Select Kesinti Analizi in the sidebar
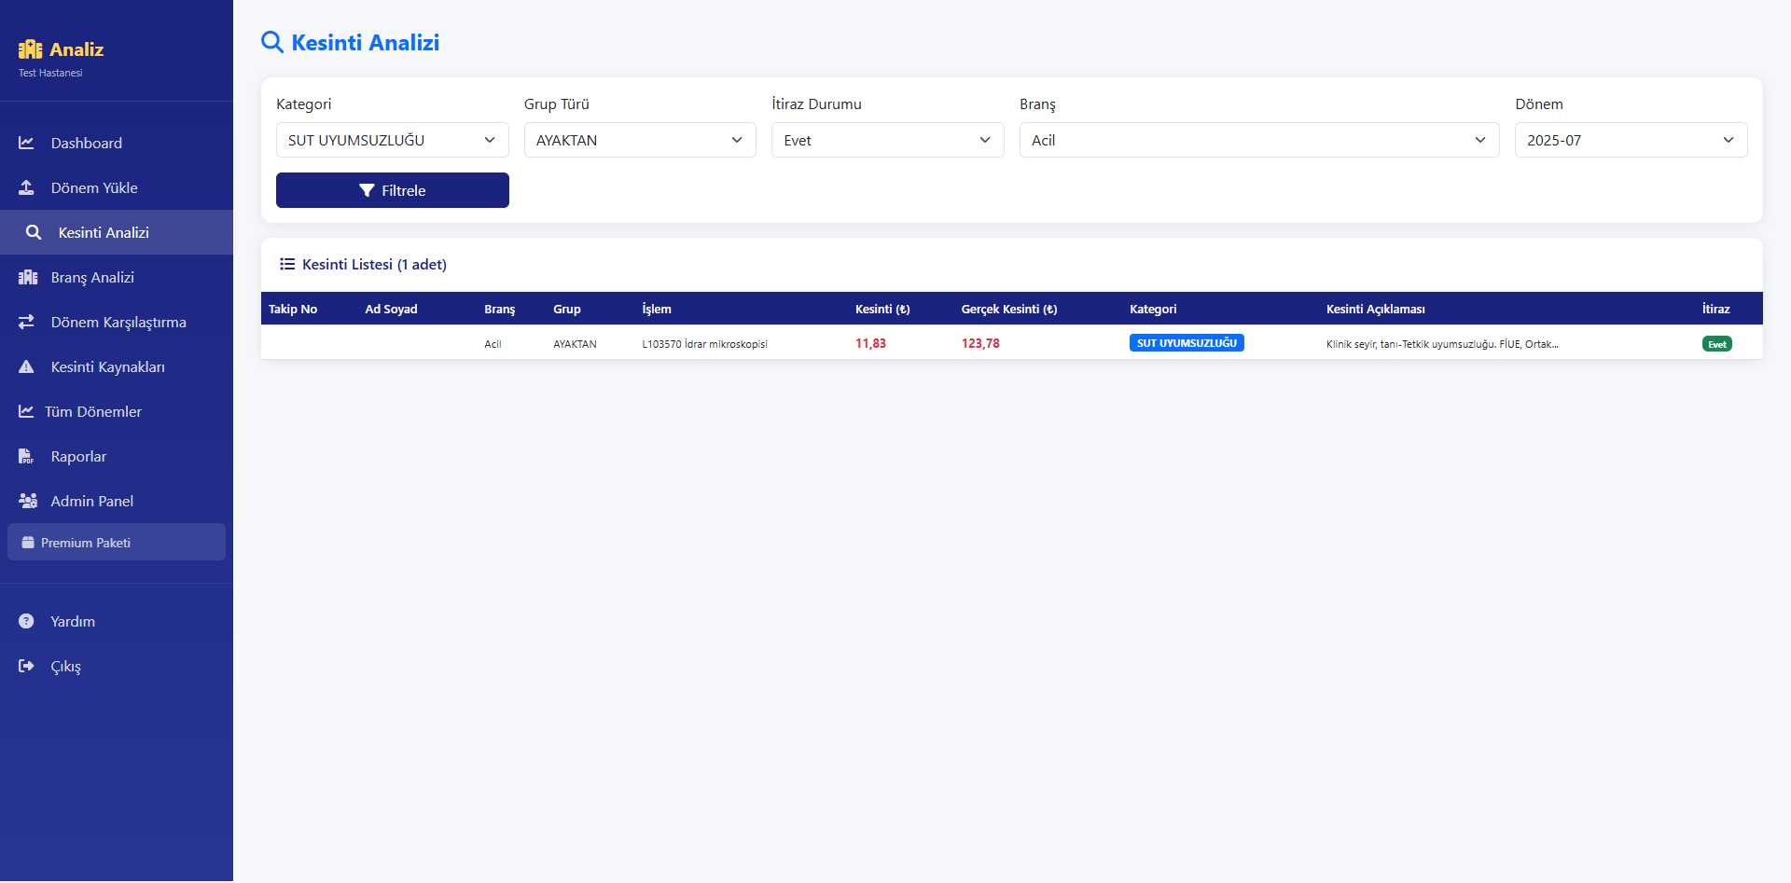The width and height of the screenshot is (1791, 883). point(104,232)
